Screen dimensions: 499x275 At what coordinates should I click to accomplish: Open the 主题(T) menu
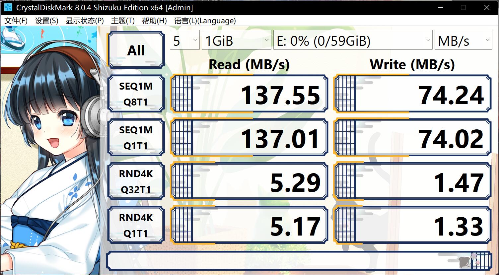[x=123, y=21]
